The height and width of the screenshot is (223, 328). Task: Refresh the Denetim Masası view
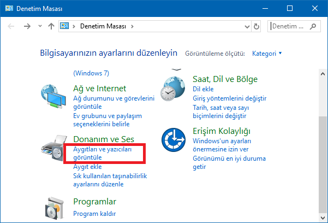(x=257, y=26)
